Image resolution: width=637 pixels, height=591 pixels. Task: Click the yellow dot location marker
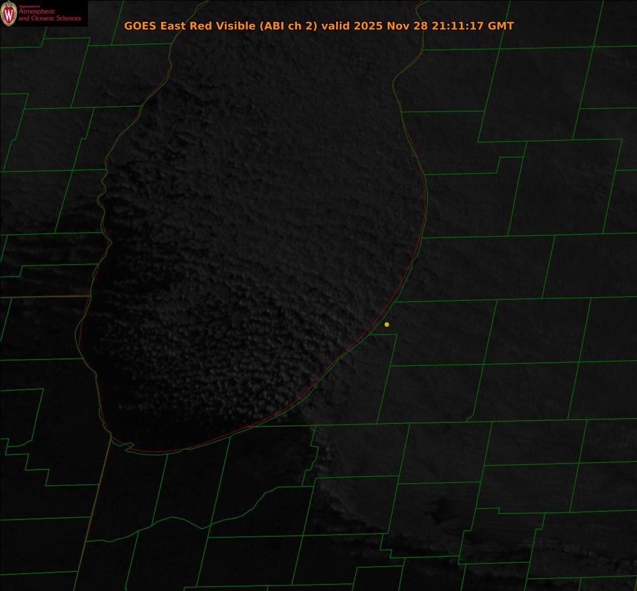click(387, 324)
